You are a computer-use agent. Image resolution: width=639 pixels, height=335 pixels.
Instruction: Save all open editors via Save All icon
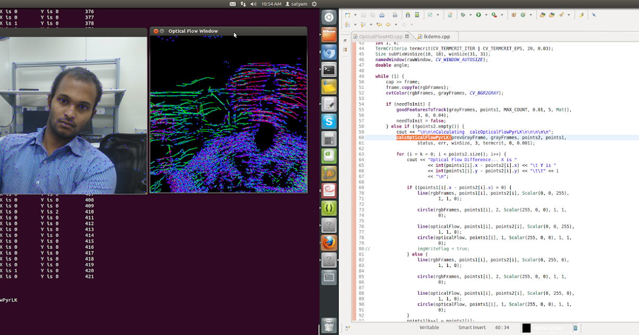(372, 15)
